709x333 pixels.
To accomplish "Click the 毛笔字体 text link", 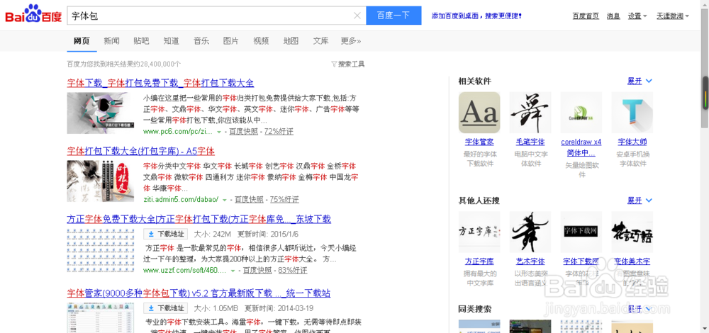I will (530, 142).
